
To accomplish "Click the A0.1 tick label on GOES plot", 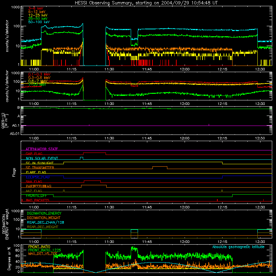I will pos(16,126).
